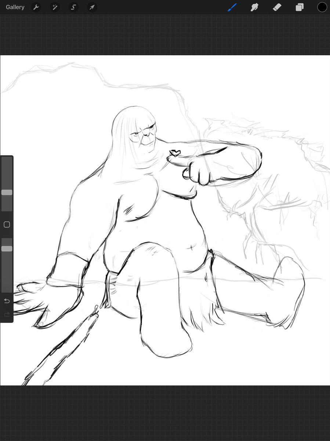Viewport: 330px width, 441px height.
Task: Open the black color picker swatch
Action: coord(322,7)
